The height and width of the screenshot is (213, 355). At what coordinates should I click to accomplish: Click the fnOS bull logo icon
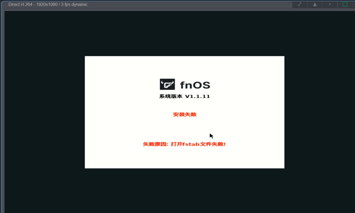(167, 84)
